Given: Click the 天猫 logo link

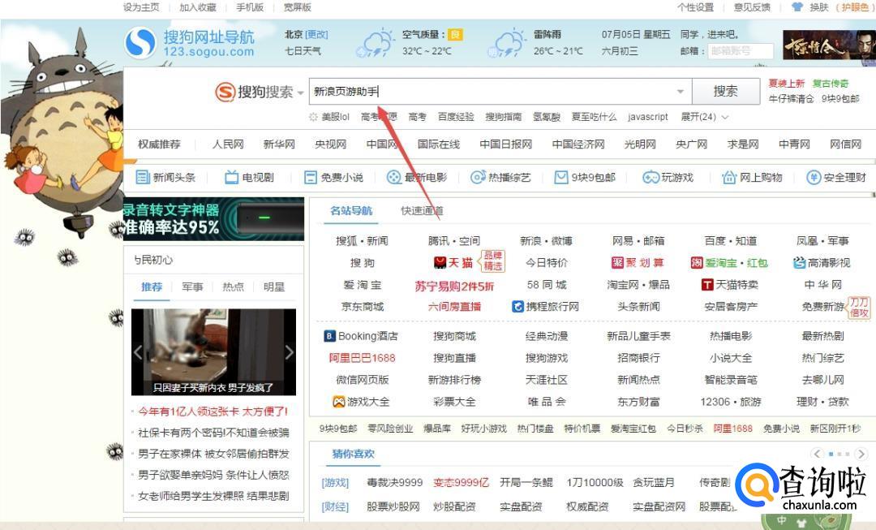Looking at the screenshot, I should (453, 263).
